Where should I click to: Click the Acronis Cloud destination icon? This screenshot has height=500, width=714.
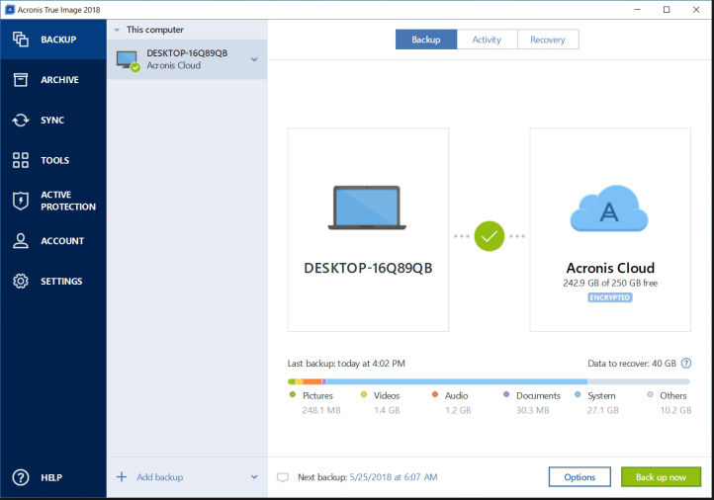click(609, 208)
